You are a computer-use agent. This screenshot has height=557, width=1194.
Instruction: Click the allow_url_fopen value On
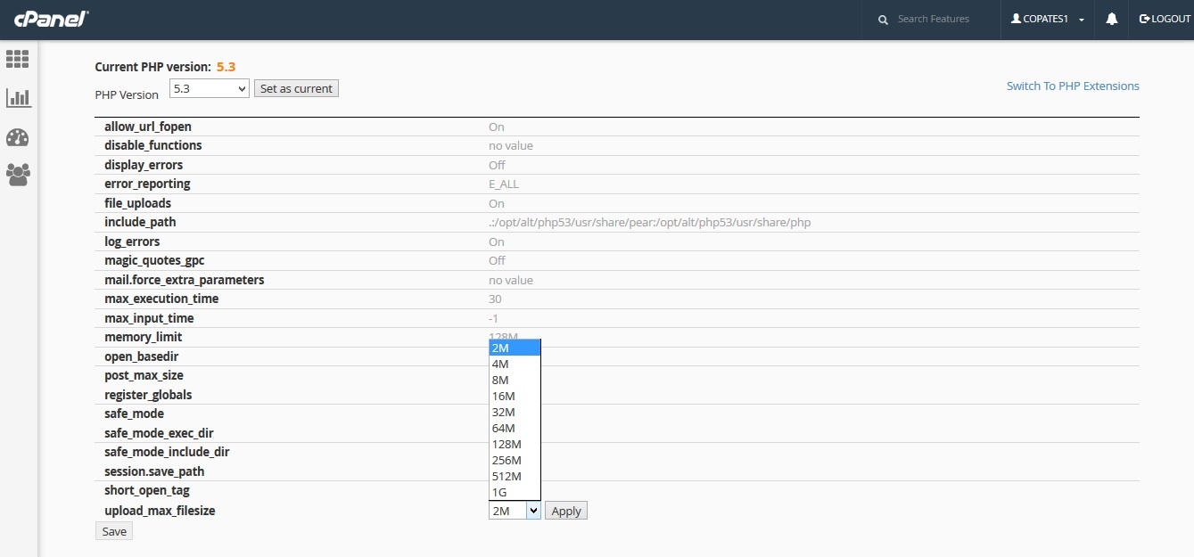497,127
